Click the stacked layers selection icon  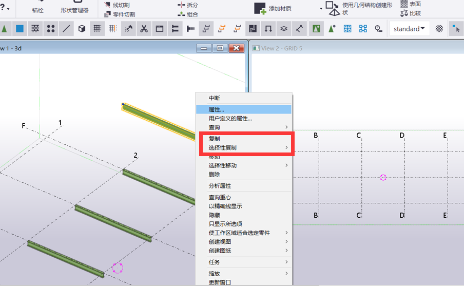tap(284, 29)
